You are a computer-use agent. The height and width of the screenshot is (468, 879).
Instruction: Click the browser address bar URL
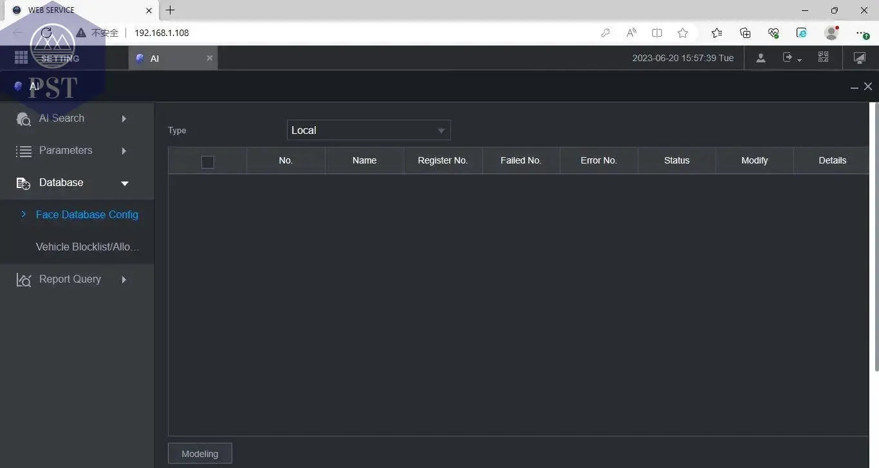point(162,33)
